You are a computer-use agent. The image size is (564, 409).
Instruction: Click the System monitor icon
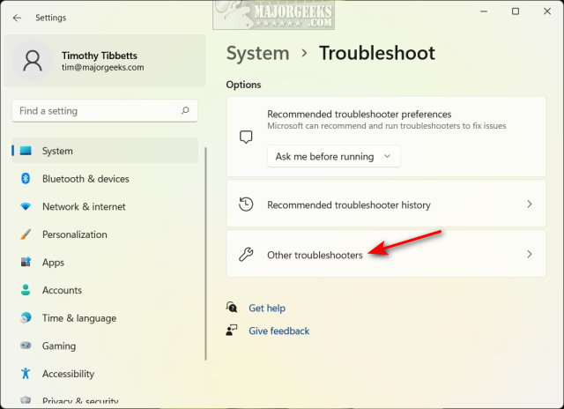point(26,151)
